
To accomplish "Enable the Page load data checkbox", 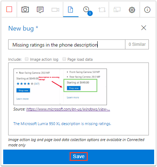I will click(x=64, y=59).
